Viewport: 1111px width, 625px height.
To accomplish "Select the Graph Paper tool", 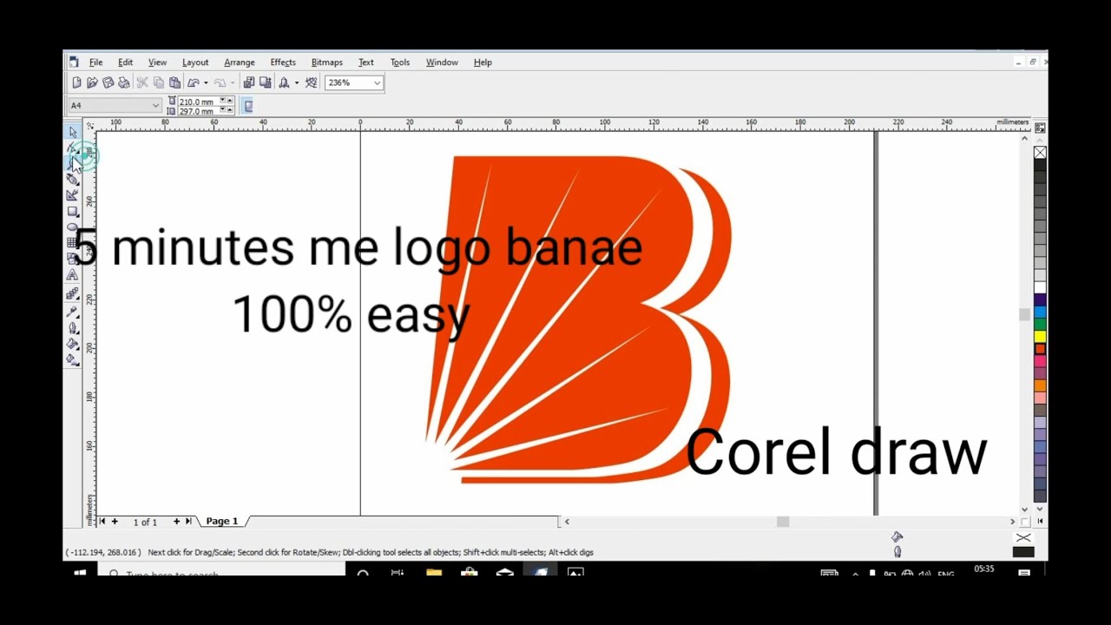I will [73, 242].
